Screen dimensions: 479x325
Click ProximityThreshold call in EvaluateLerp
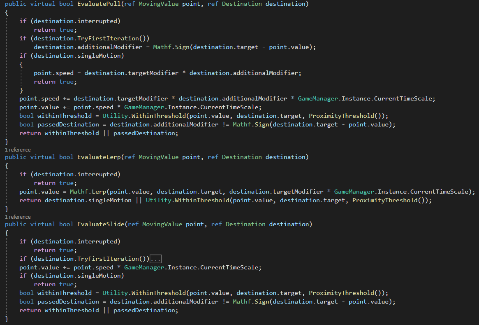pos(384,200)
